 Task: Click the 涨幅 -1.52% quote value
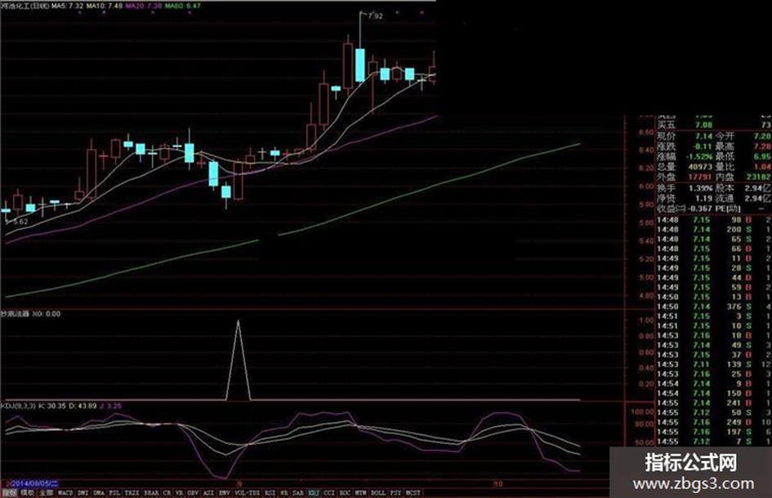pos(699,156)
